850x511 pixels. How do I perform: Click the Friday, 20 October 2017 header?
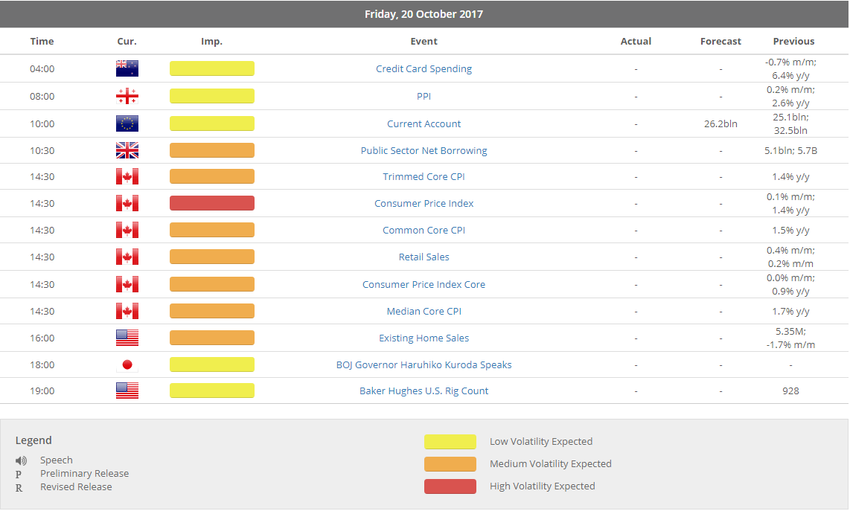pyautogui.click(x=424, y=14)
